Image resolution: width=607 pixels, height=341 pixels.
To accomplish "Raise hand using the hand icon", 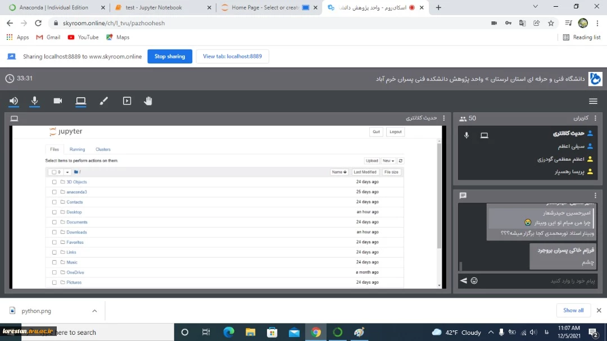I will (148, 101).
